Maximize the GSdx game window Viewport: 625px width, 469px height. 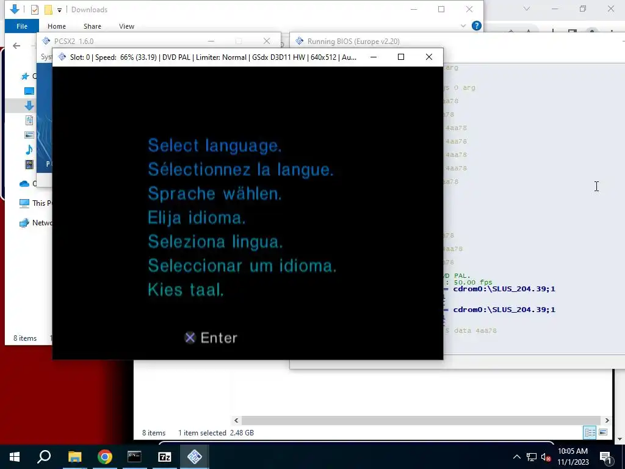tap(401, 57)
